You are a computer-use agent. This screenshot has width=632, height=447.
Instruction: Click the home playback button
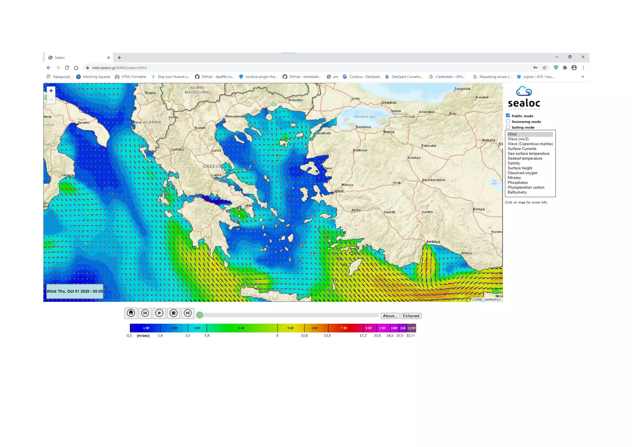click(x=131, y=313)
